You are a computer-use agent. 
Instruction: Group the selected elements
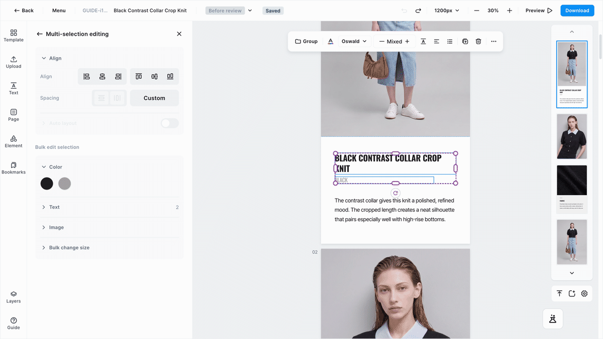point(307,42)
